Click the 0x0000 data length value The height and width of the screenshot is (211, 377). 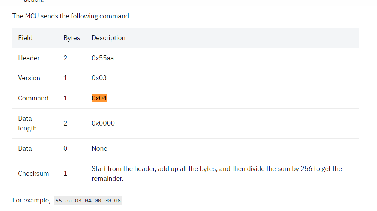tap(103, 123)
